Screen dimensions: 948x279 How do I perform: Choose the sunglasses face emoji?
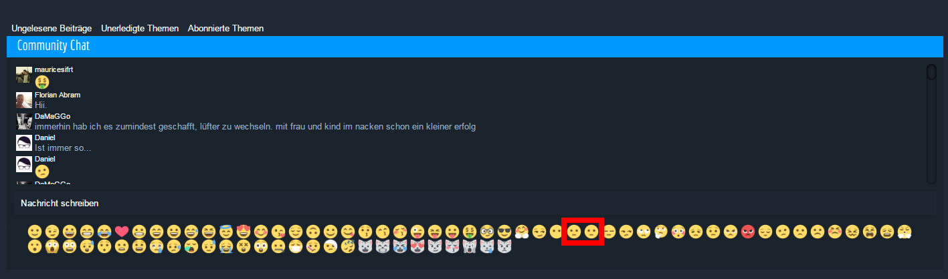pos(504,232)
